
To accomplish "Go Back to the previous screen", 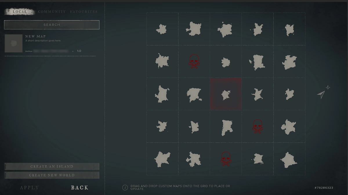I will click(80, 188).
